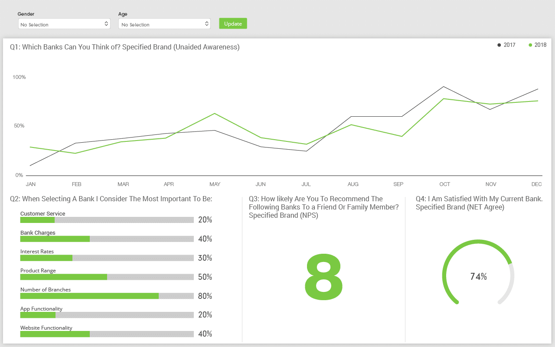Select the 74% satisfaction gauge
The width and height of the screenshot is (555, 347).
tap(478, 276)
